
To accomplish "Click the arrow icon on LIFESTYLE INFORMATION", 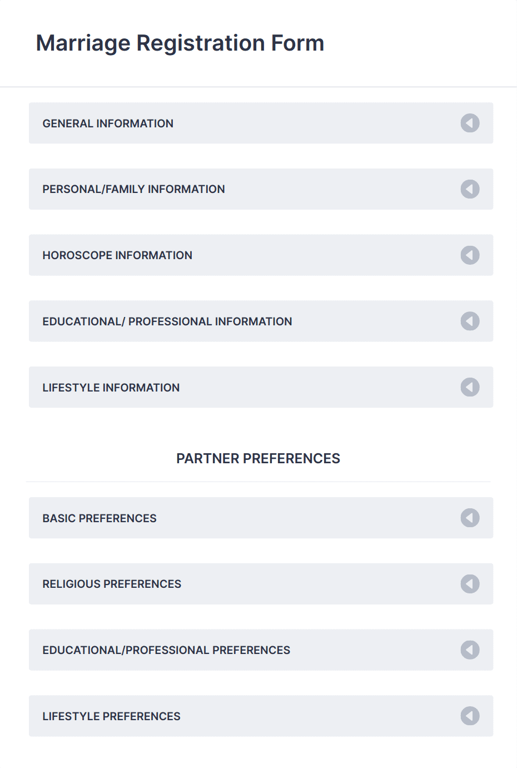I will (x=470, y=387).
